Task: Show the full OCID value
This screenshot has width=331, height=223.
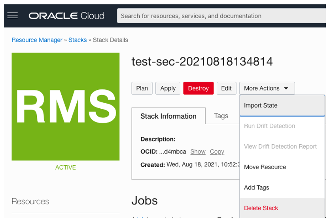Action: (198, 152)
